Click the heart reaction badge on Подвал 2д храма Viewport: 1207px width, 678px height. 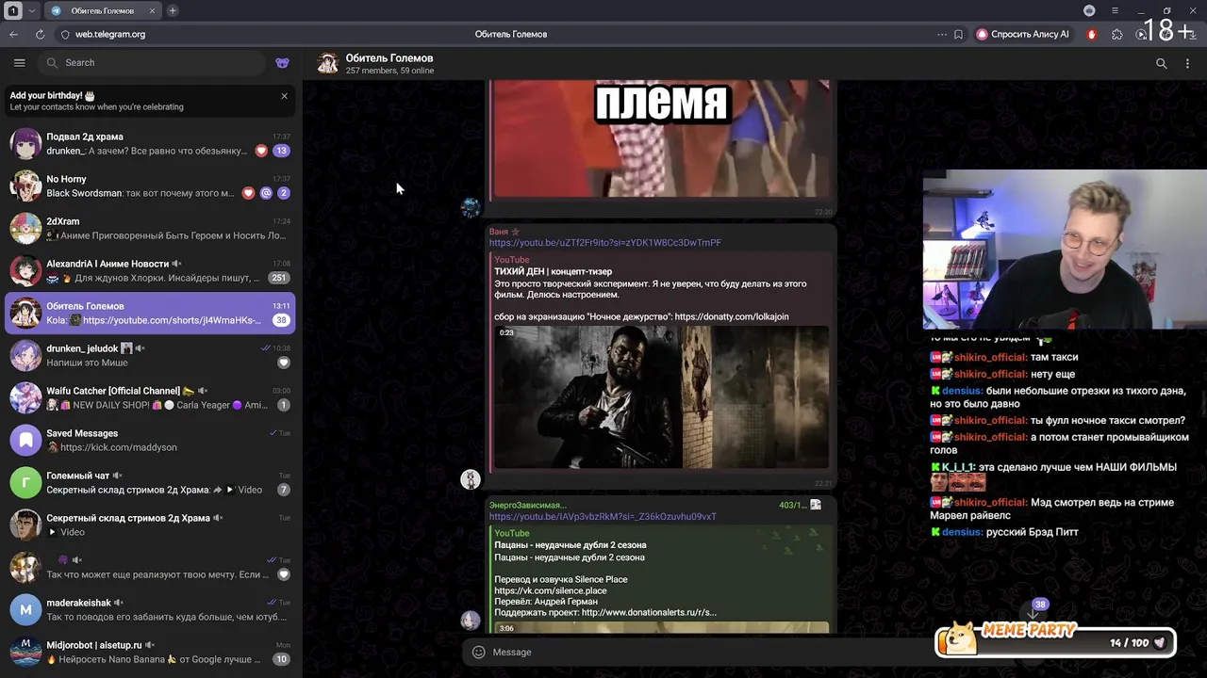(262, 151)
